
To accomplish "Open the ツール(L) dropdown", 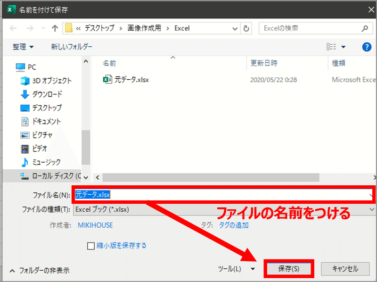I will coord(236,269).
